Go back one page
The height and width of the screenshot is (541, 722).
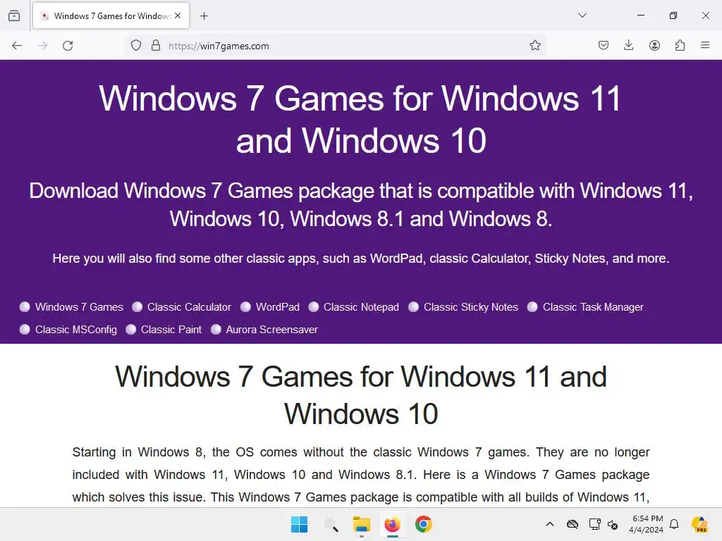click(x=17, y=46)
